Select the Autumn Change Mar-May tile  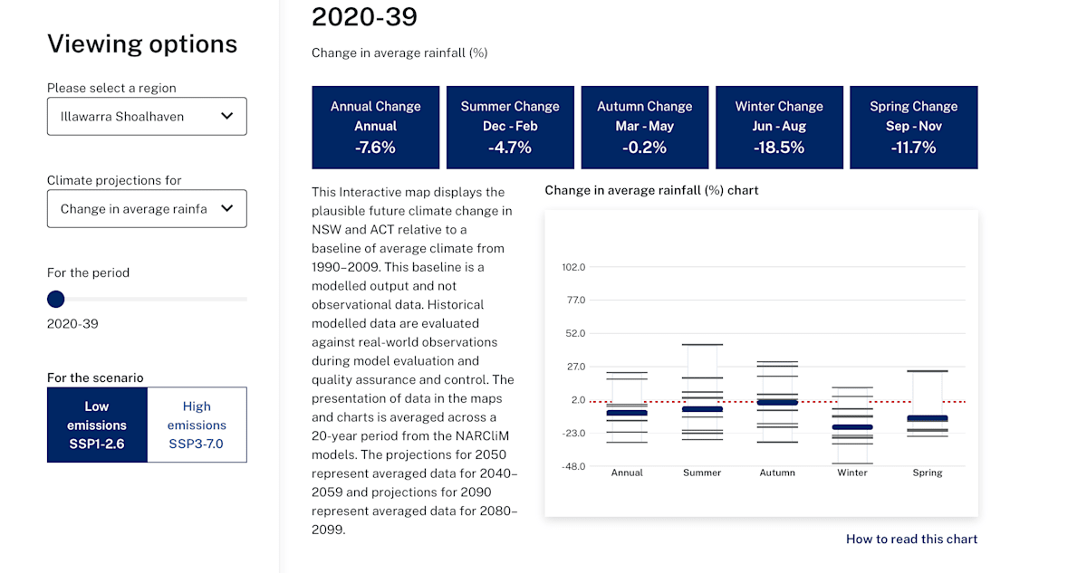coord(645,127)
